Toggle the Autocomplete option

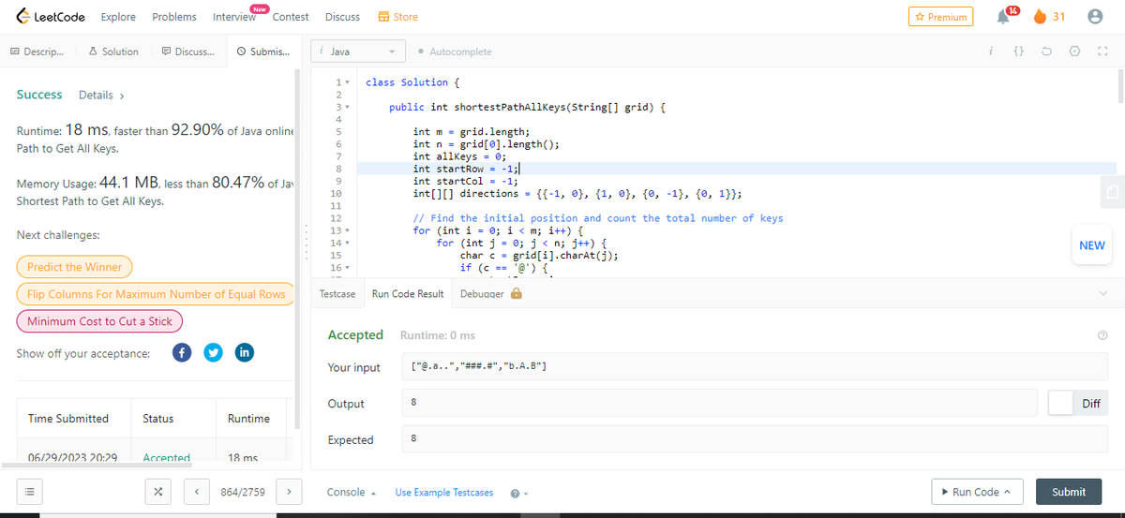[x=454, y=52]
